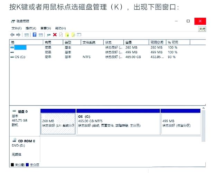Click the red X delete icon
The height and width of the screenshot is (173, 215).
point(55,35)
